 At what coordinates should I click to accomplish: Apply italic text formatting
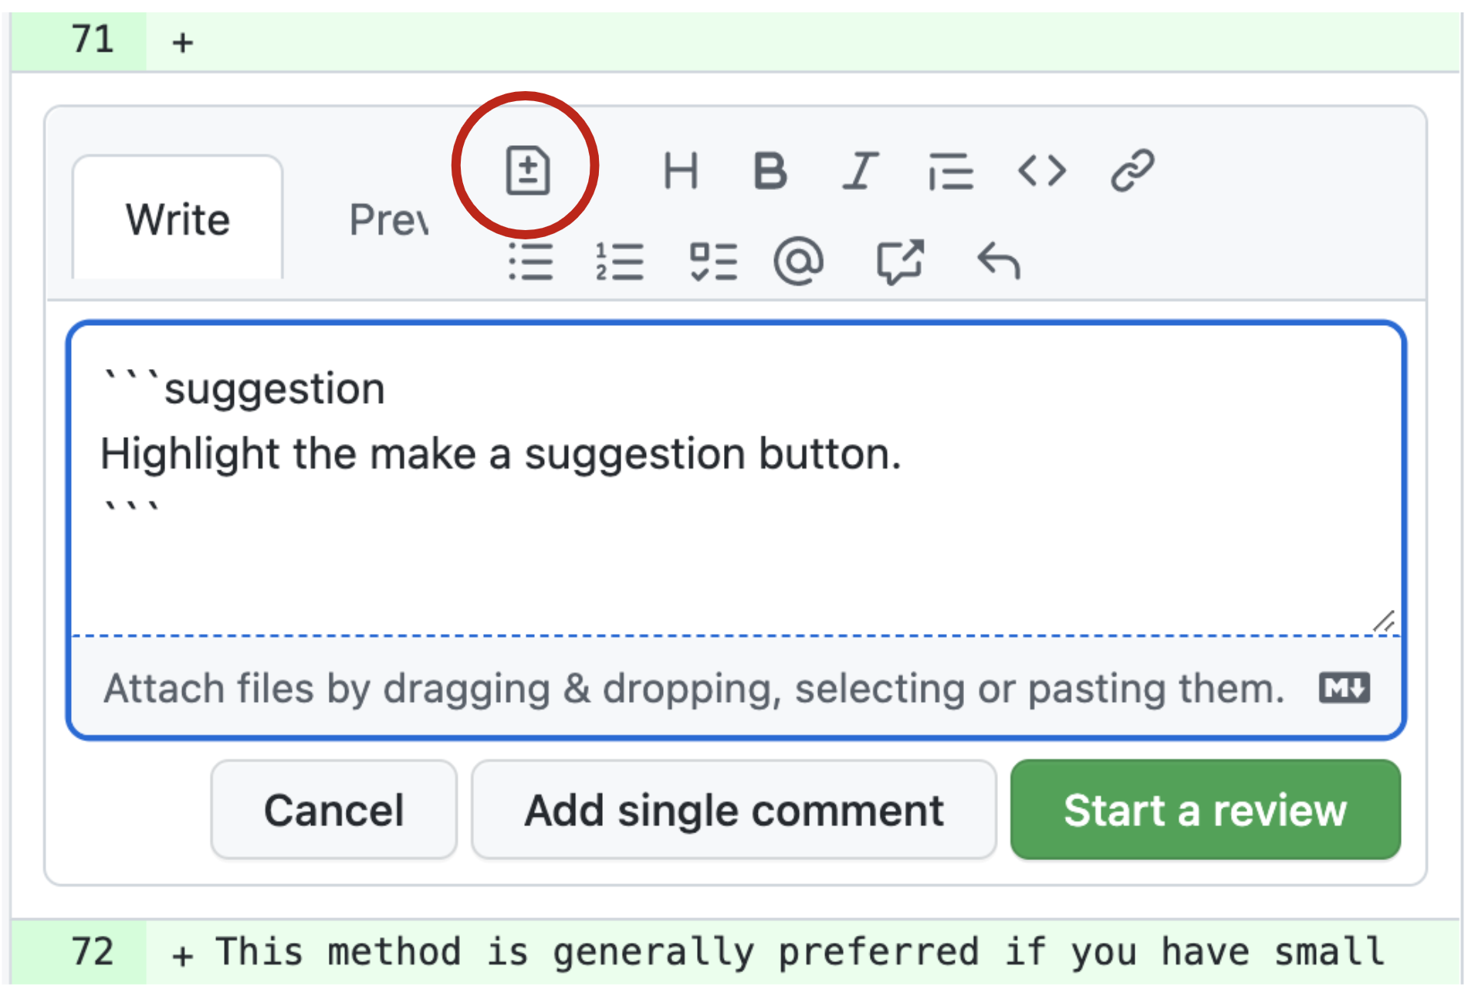(860, 171)
